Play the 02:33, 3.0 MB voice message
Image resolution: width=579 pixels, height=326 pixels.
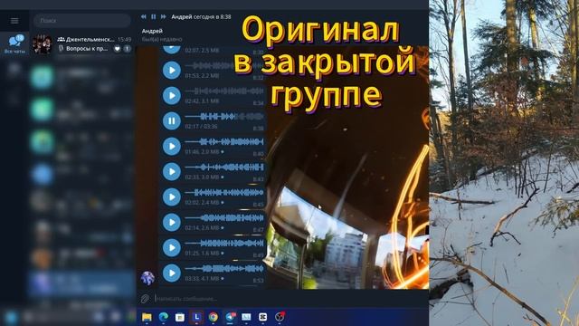point(172,171)
